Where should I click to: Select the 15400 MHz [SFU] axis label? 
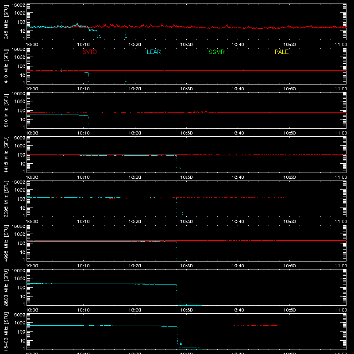point(6,331)
